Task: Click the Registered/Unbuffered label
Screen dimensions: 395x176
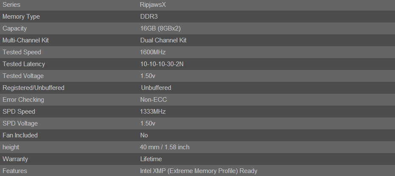Action: click(x=33, y=88)
